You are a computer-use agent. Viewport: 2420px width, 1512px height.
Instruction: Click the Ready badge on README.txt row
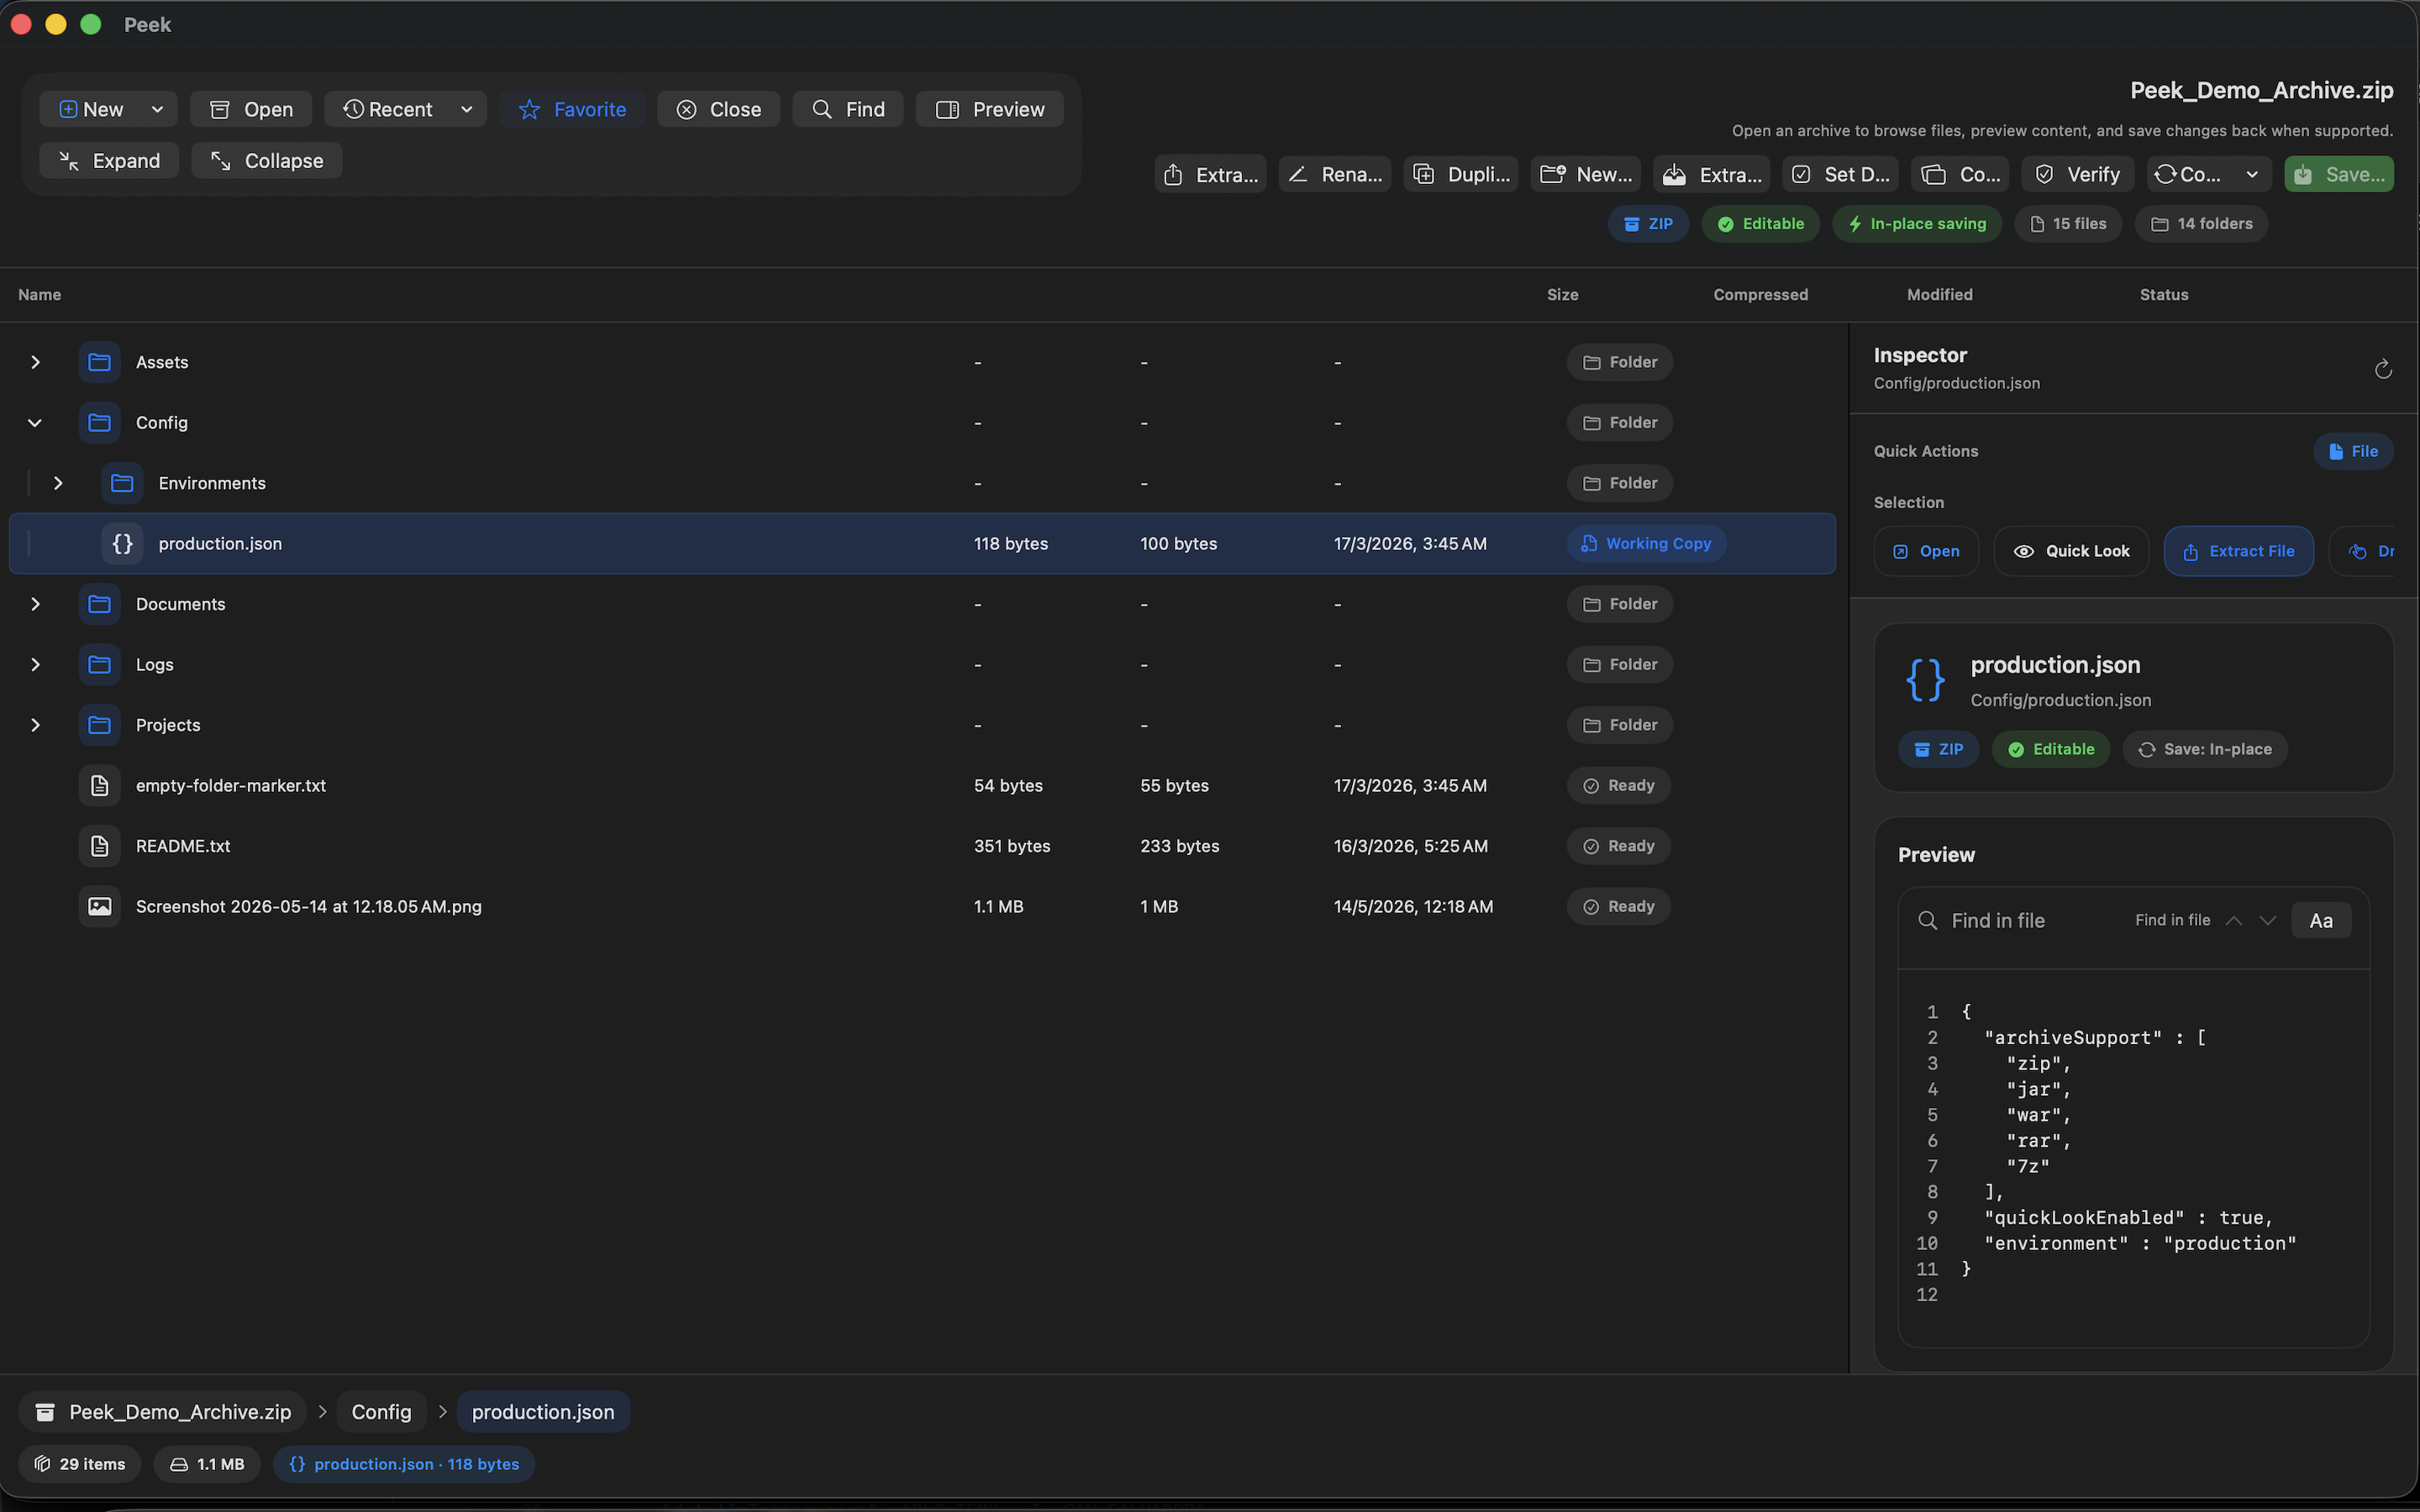tap(1619, 846)
